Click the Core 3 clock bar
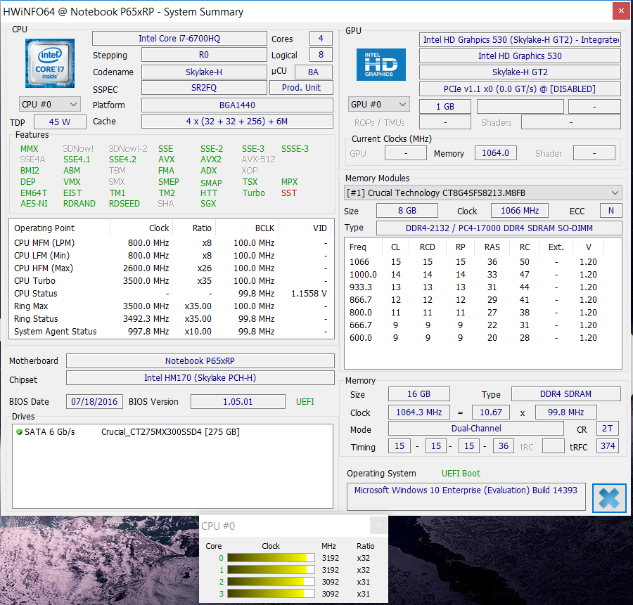Viewport: 633px width, 605px height. [271, 594]
